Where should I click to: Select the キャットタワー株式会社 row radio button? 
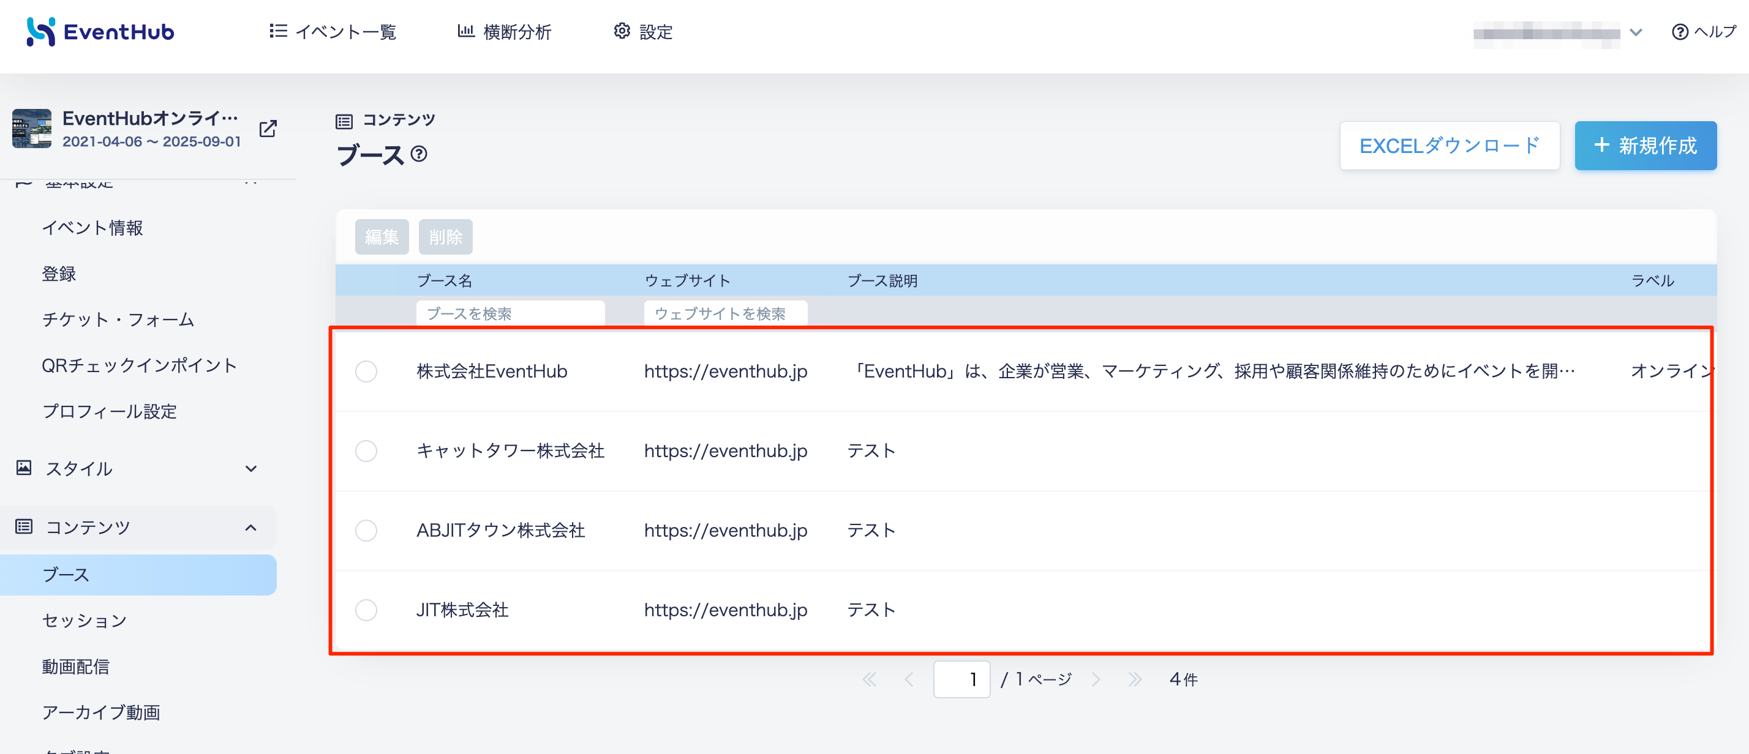(366, 450)
